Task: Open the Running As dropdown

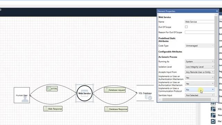Action: (199, 61)
